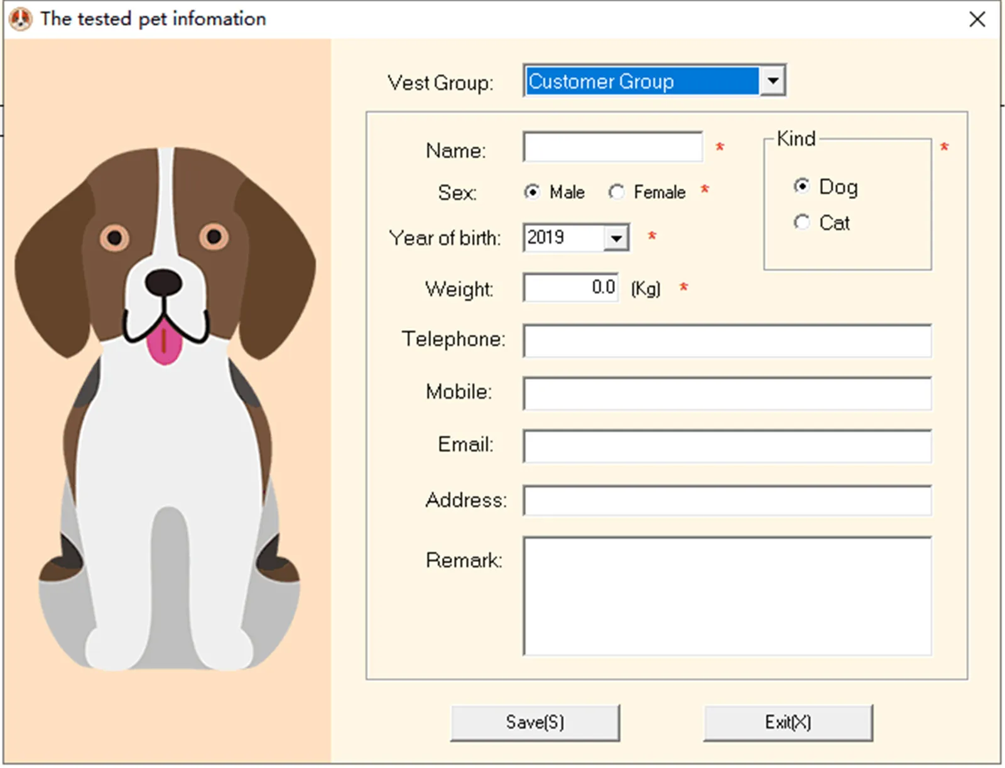This screenshot has height=768, width=1005.
Task: Select the Female sex radio button
Action: tap(616, 192)
